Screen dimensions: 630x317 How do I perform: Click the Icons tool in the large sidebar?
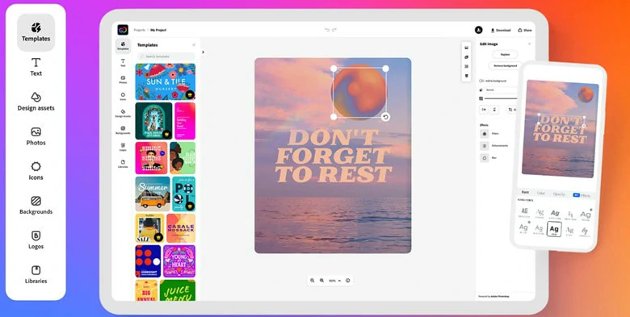pyautogui.click(x=36, y=171)
